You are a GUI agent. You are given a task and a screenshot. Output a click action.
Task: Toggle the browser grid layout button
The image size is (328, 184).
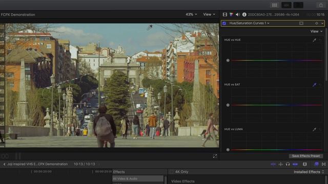pyautogui.click(x=275, y=5)
